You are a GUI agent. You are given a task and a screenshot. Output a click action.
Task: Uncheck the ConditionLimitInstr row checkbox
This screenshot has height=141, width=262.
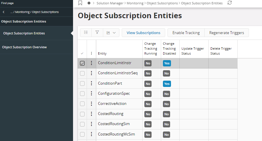point(82,63)
